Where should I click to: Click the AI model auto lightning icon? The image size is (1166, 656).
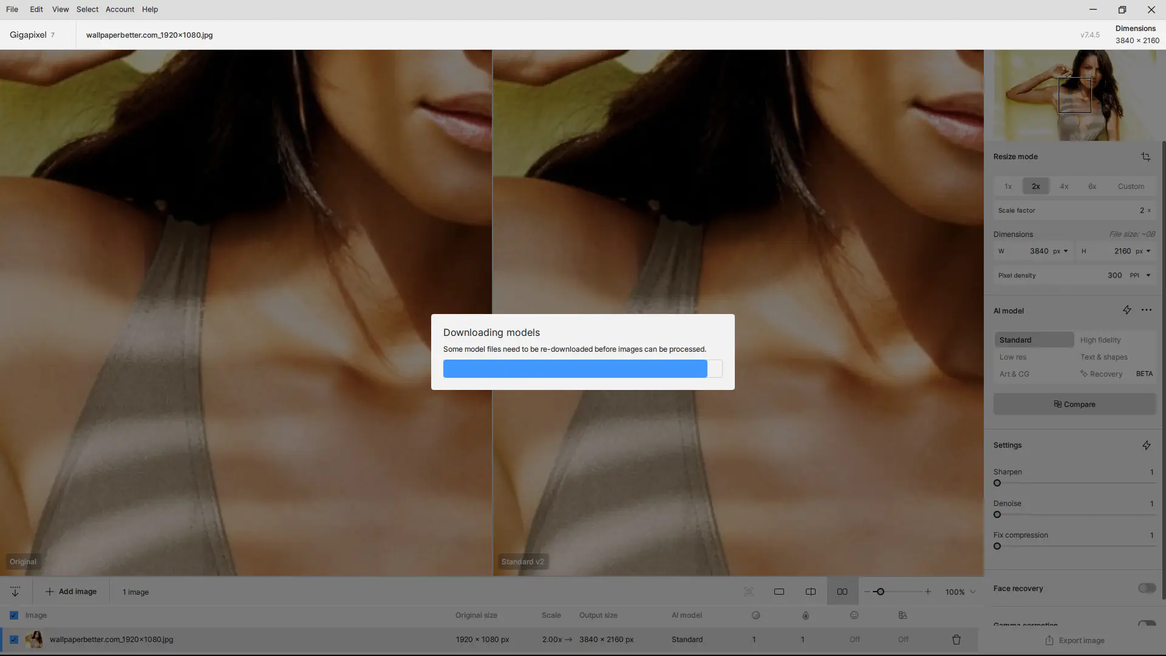coord(1127,310)
